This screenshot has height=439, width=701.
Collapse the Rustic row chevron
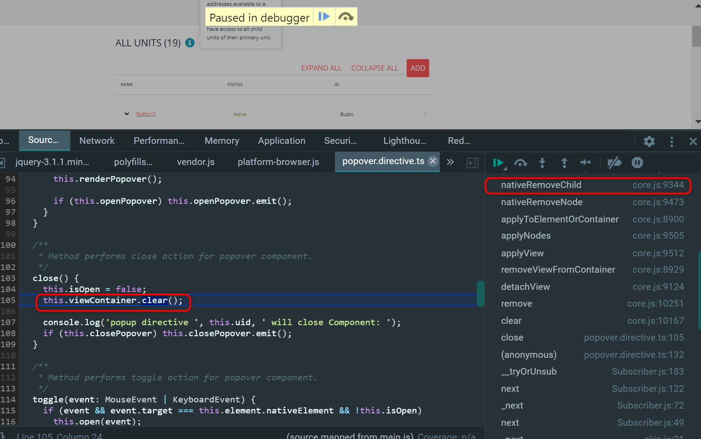click(127, 114)
